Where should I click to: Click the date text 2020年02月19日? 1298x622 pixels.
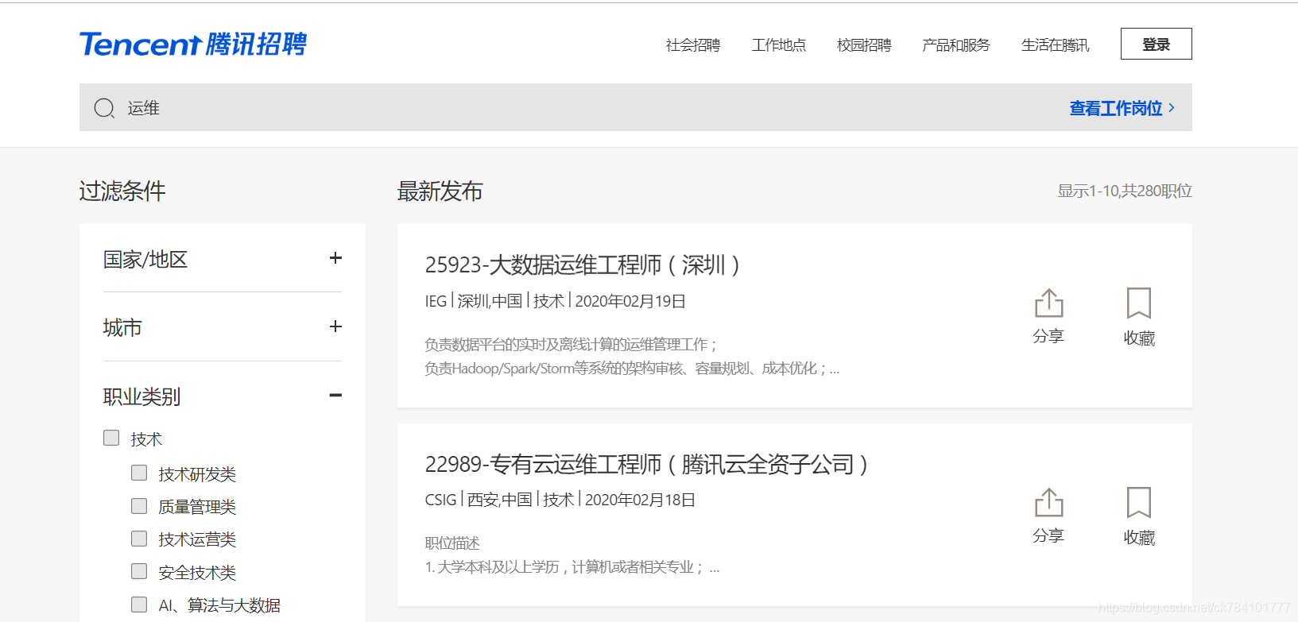[630, 301]
